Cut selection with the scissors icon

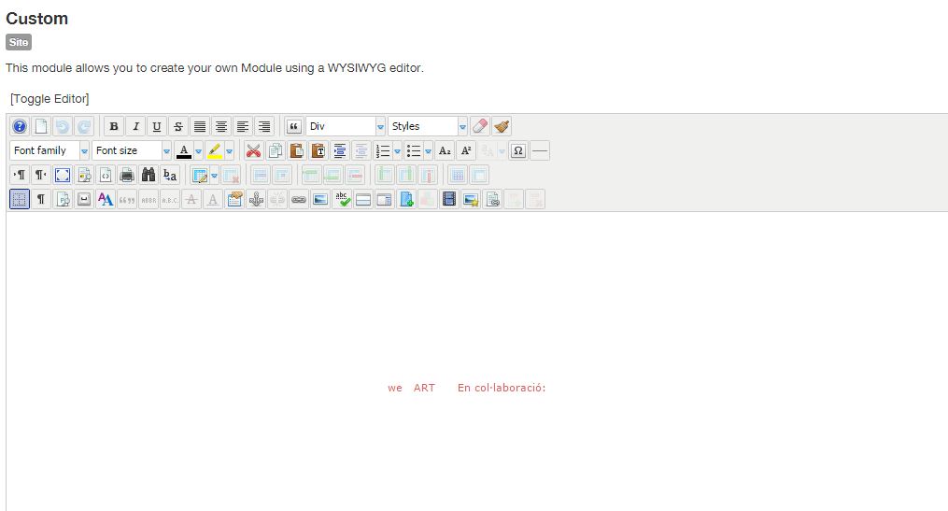254,150
